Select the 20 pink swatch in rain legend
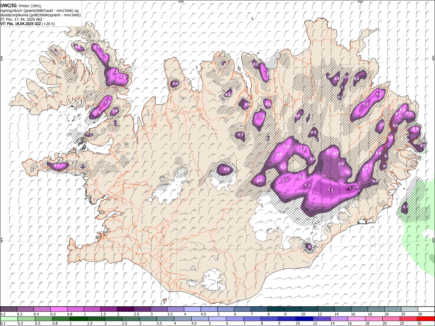This screenshot has height=326, width=435. 390,319
